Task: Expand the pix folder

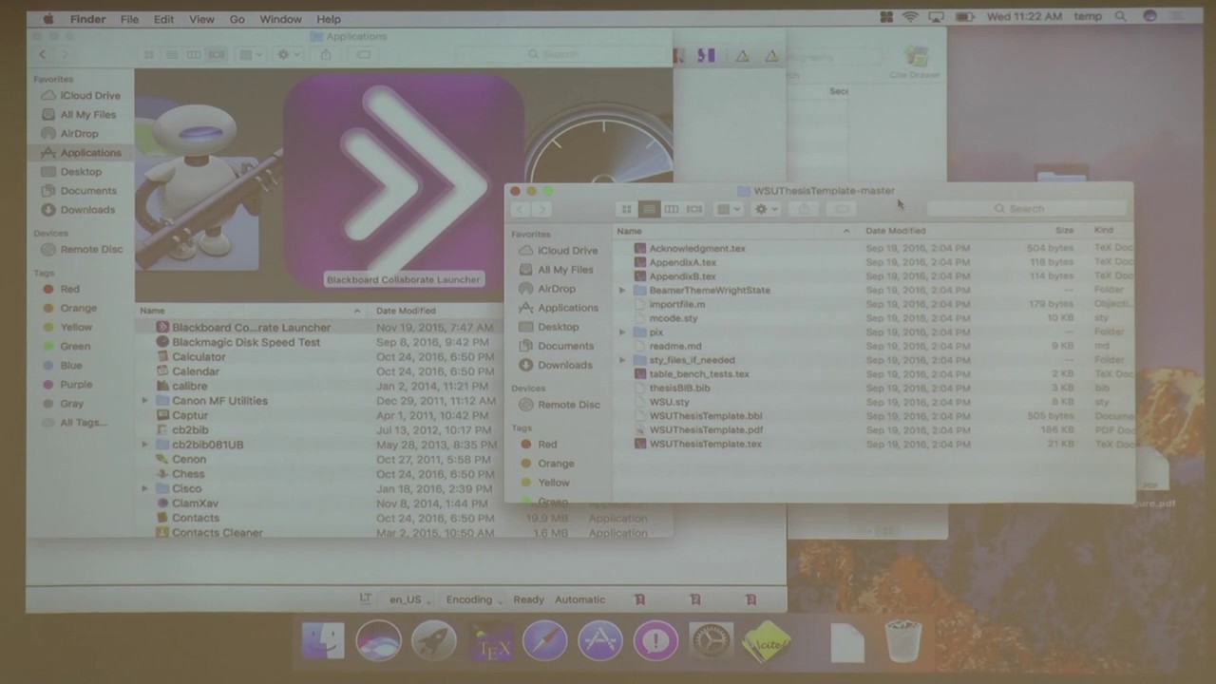Action: click(x=622, y=332)
